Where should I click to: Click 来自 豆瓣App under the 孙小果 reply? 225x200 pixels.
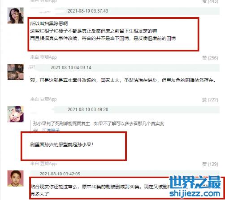point(43,164)
